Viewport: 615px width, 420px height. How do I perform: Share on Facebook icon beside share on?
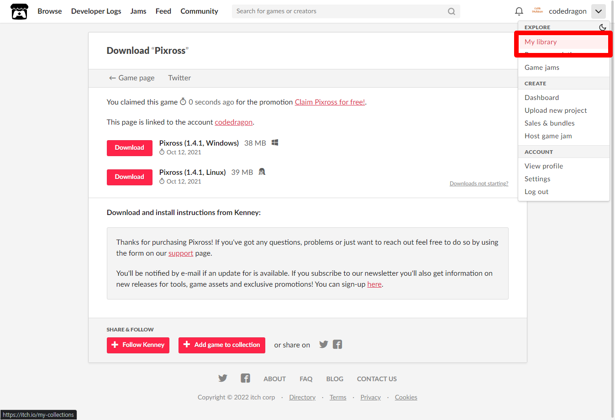coord(337,344)
